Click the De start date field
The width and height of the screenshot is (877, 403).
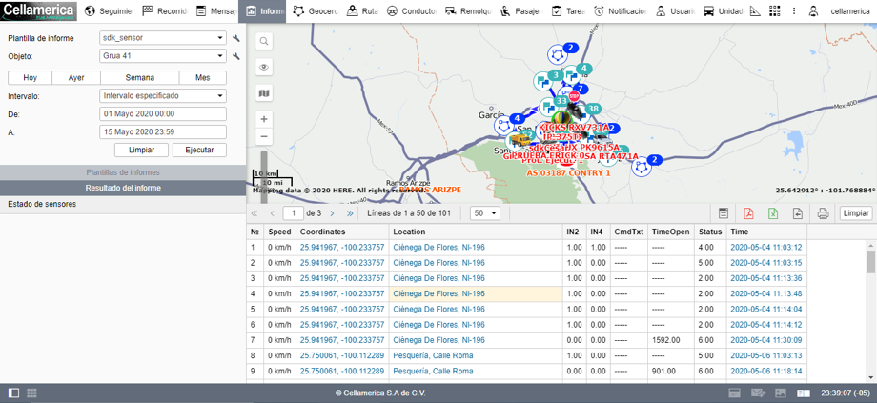[x=162, y=113]
